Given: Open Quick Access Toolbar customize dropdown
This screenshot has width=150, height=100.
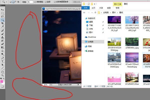Looking at the screenshot, I should (x=94, y=4).
